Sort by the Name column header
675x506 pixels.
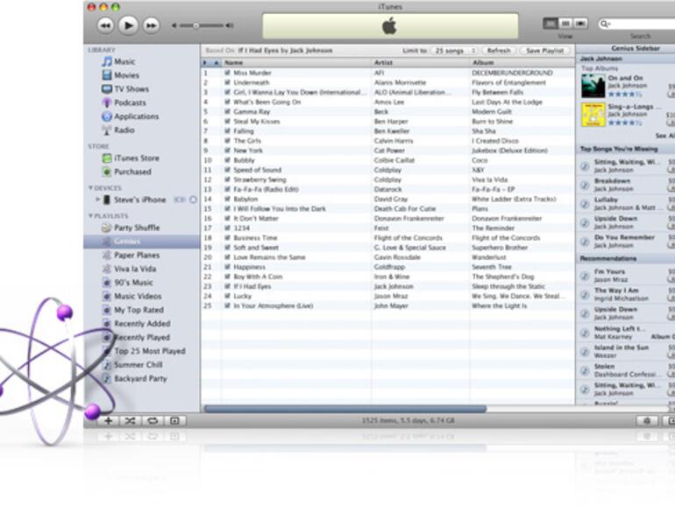pyautogui.click(x=296, y=63)
